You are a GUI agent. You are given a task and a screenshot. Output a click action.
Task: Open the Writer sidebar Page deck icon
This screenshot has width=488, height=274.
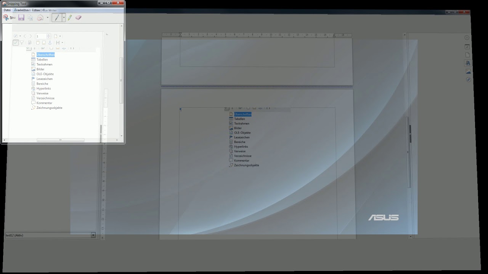(467, 55)
